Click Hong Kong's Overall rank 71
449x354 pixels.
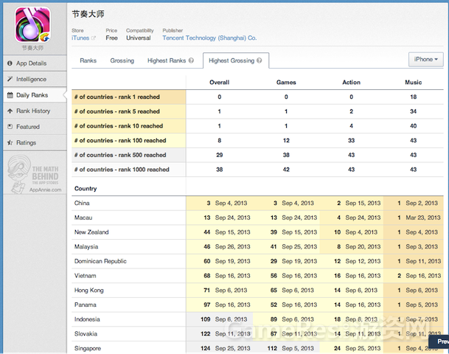coord(206,291)
